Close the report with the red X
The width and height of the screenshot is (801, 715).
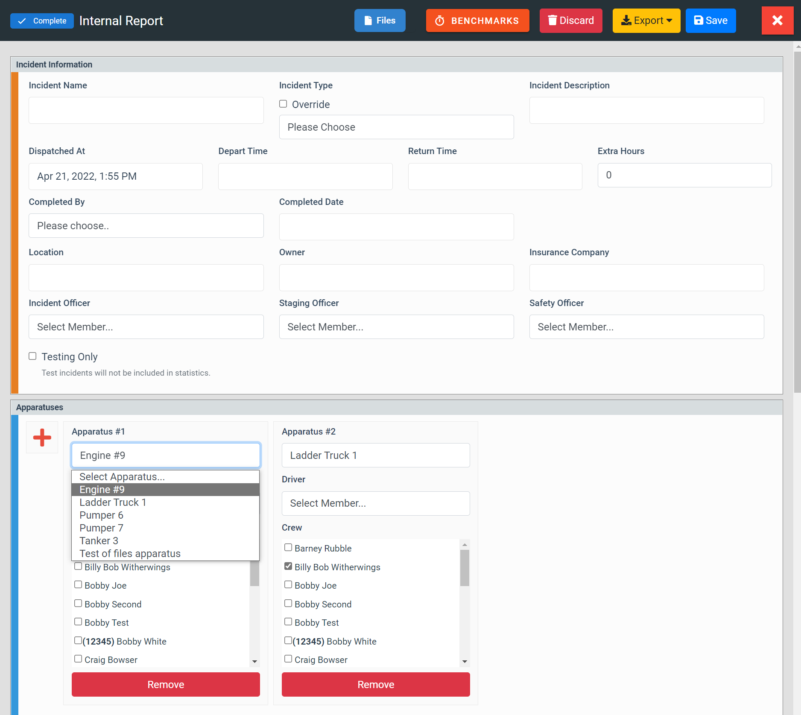777,20
